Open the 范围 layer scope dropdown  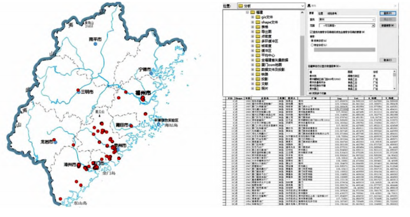coord(373,26)
